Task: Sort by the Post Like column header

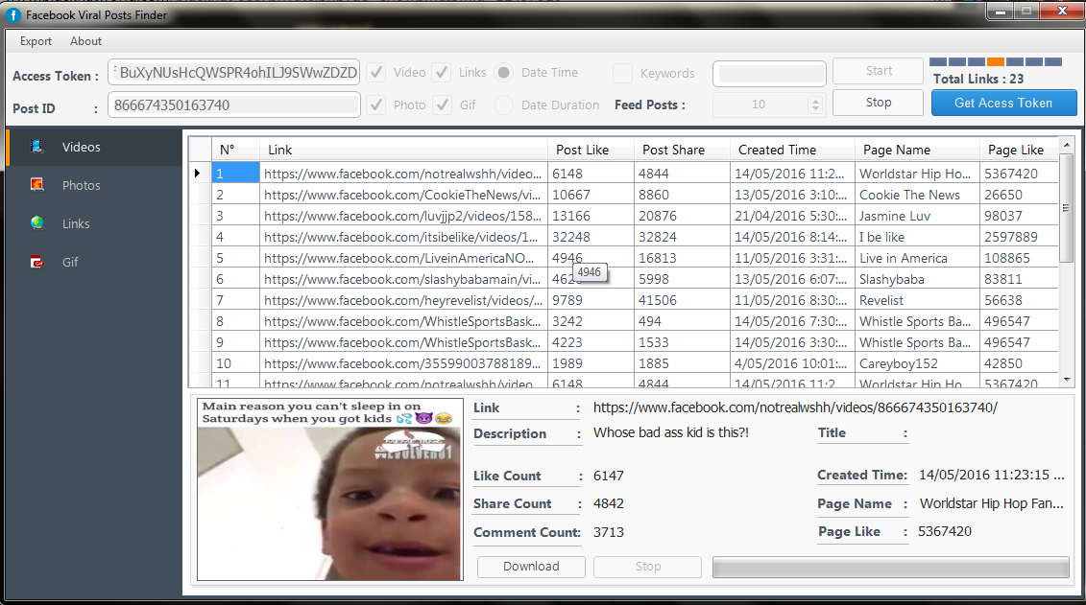Action: click(591, 150)
